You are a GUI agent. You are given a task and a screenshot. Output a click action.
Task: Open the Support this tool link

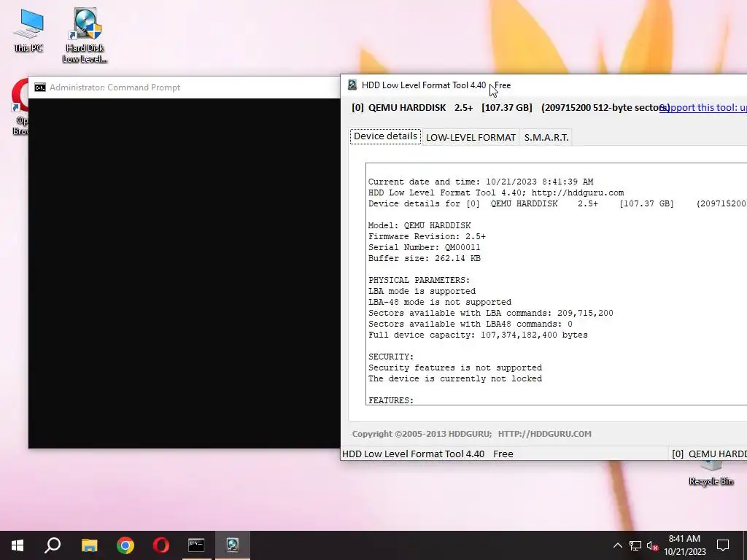click(x=703, y=108)
